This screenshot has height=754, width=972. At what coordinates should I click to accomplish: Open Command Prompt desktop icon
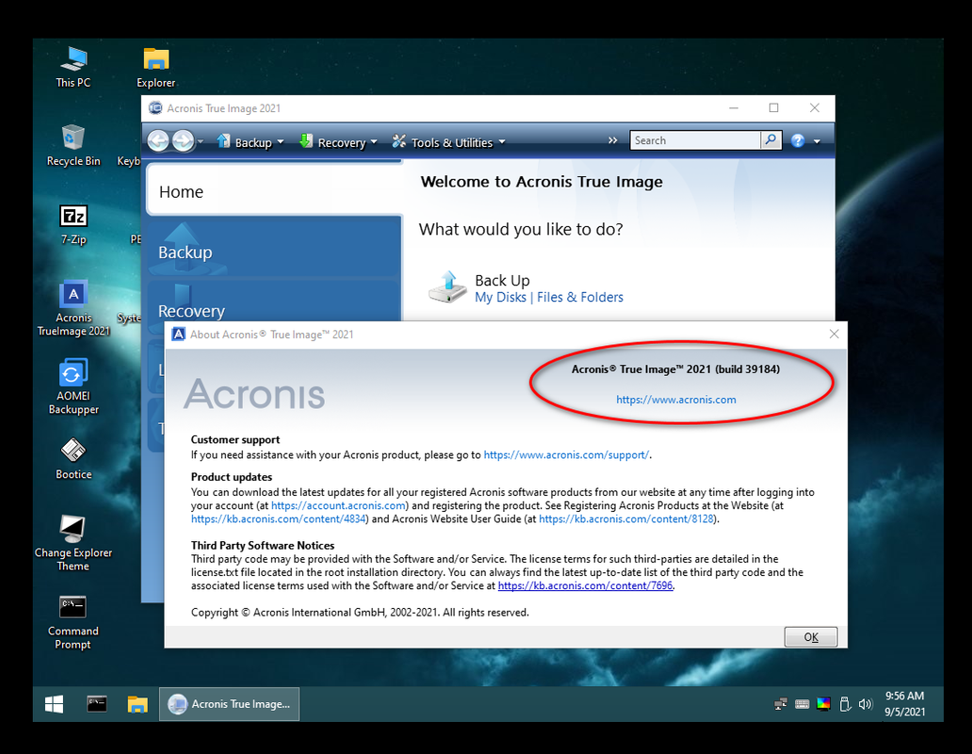pos(73,622)
